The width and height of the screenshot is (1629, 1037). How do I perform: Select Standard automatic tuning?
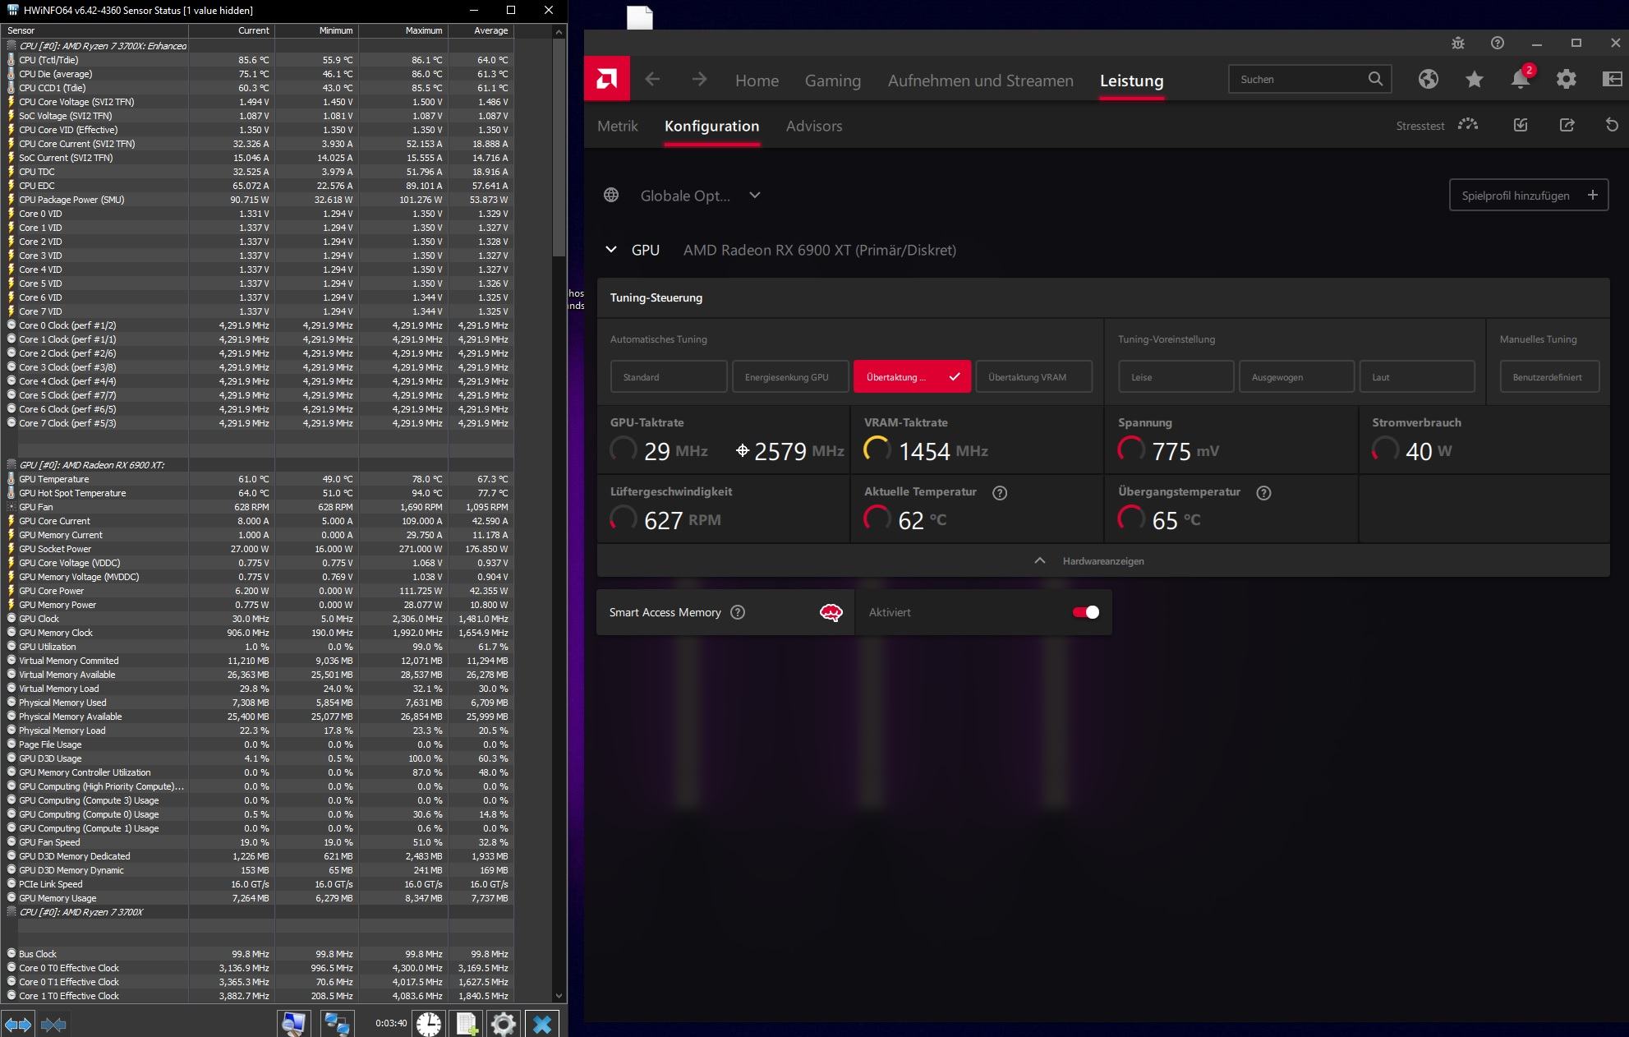tap(669, 377)
